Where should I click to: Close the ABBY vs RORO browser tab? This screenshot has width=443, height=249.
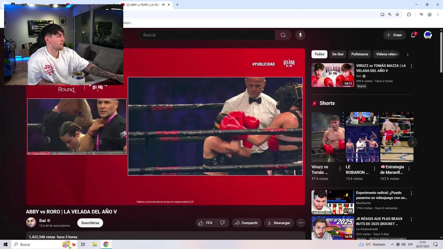pos(169,5)
